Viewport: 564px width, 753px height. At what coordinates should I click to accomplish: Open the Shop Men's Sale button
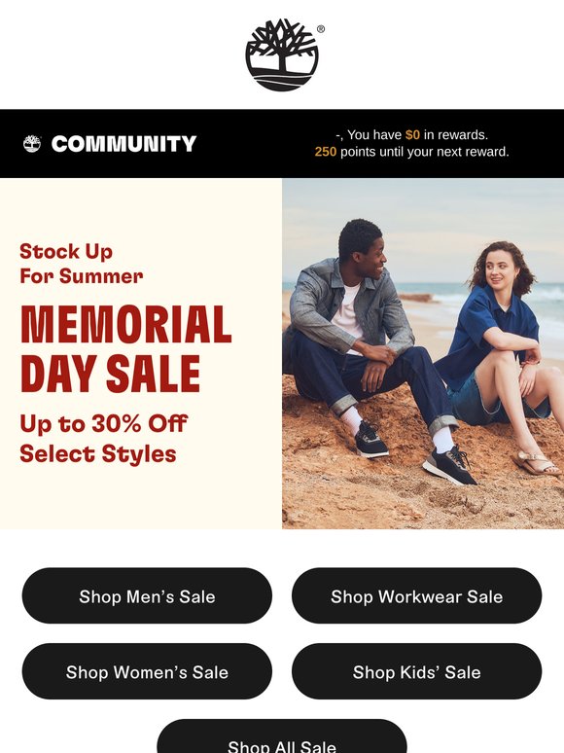[x=147, y=596]
